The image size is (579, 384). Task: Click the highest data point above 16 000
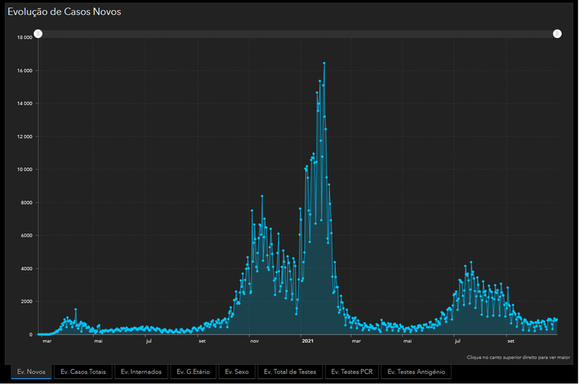[324, 63]
